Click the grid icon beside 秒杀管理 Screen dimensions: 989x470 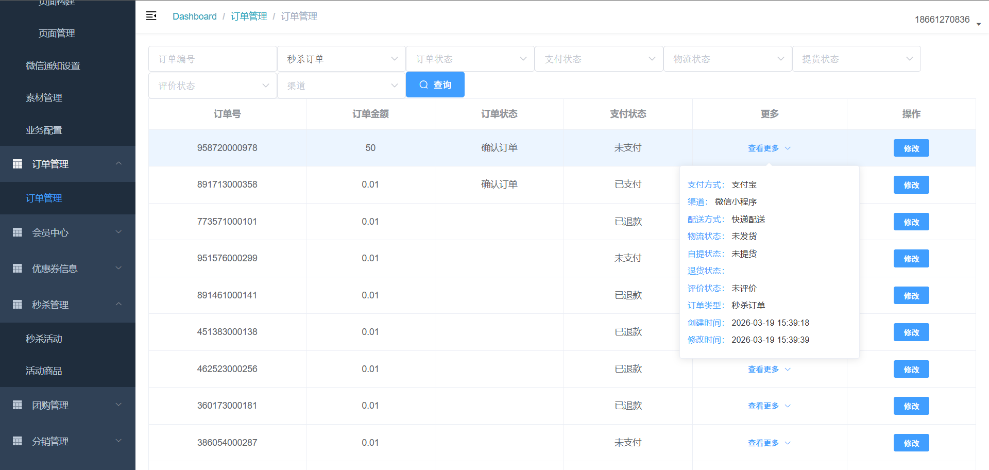click(18, 305)
